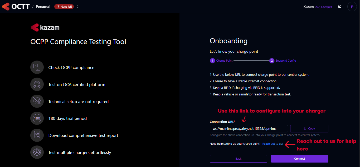Click the OCTT logo in header

click(16, 7)
